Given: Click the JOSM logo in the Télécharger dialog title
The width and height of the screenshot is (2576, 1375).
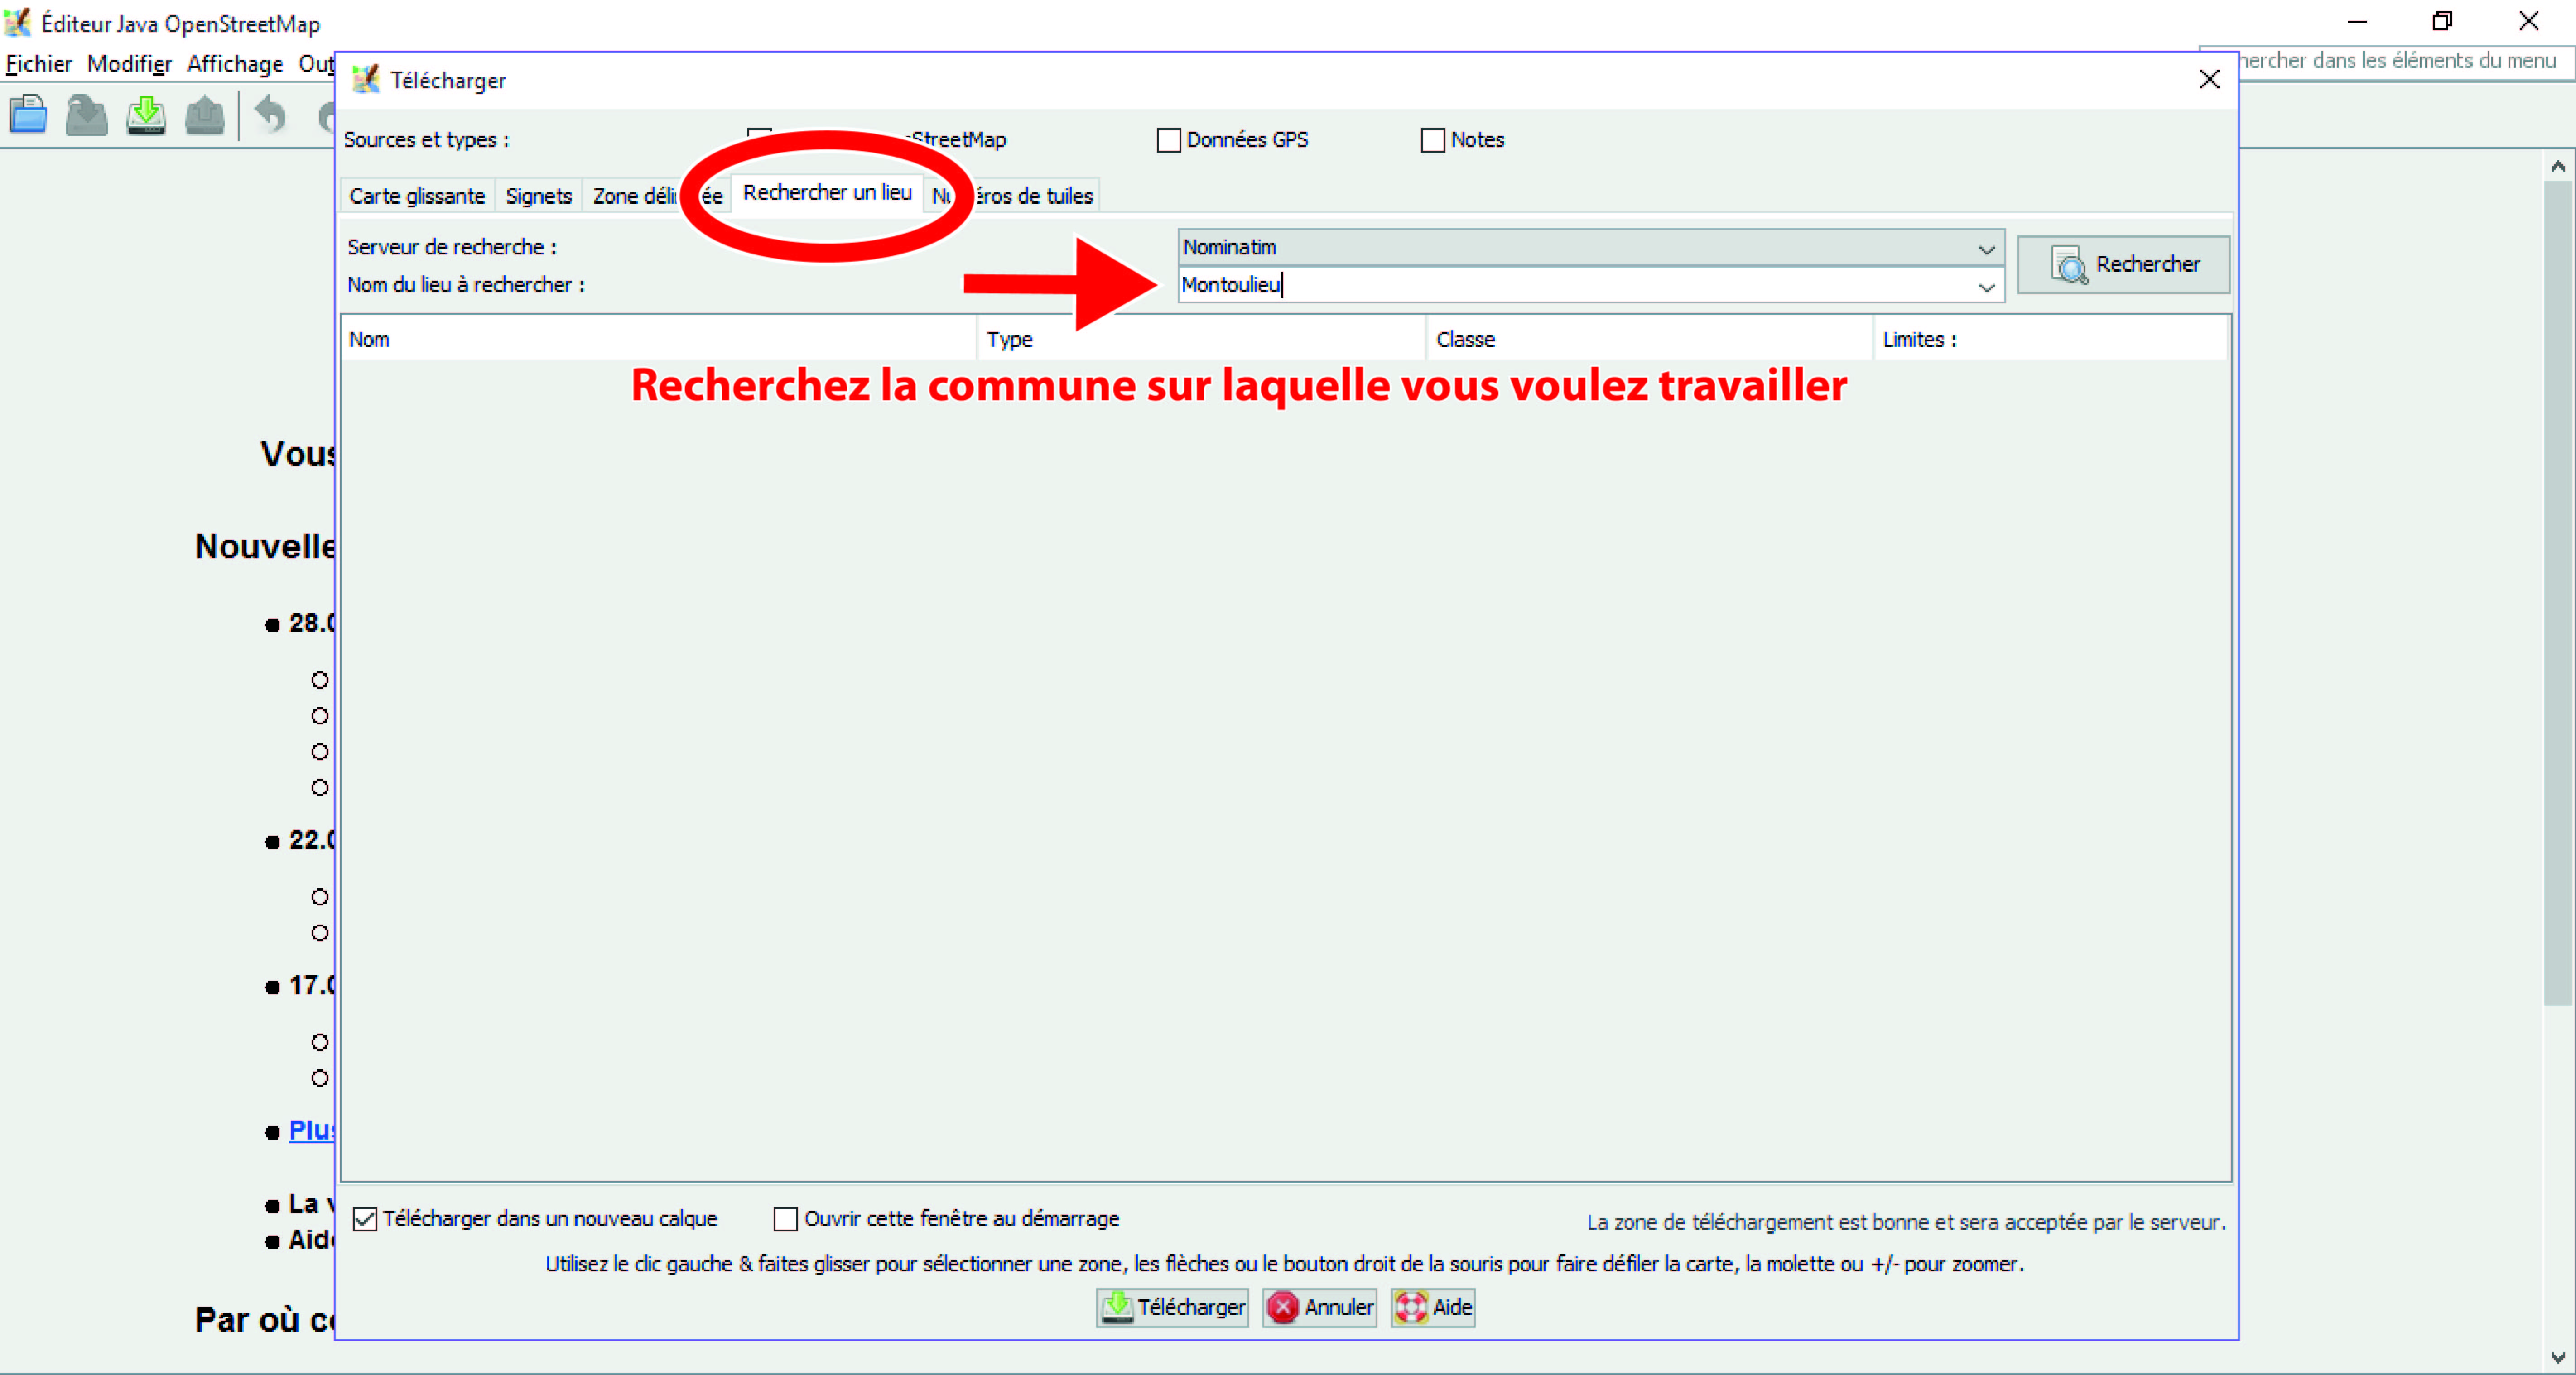Looking at the screenshot, I should (366, 80).
